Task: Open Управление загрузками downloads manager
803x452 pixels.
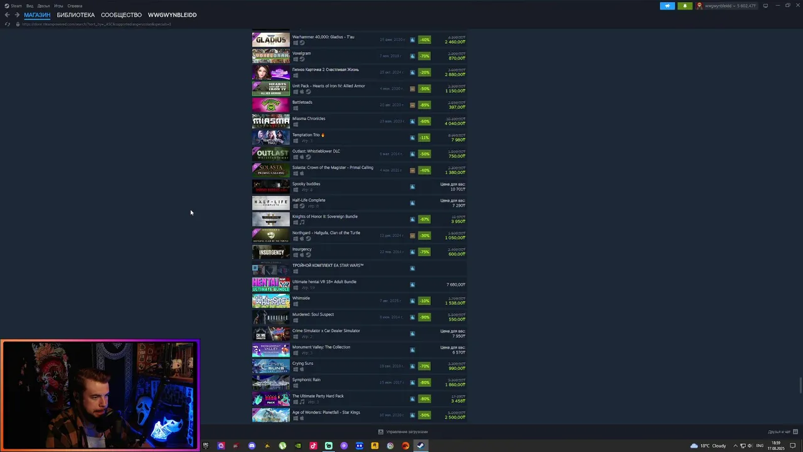Action: coord(403,432)
